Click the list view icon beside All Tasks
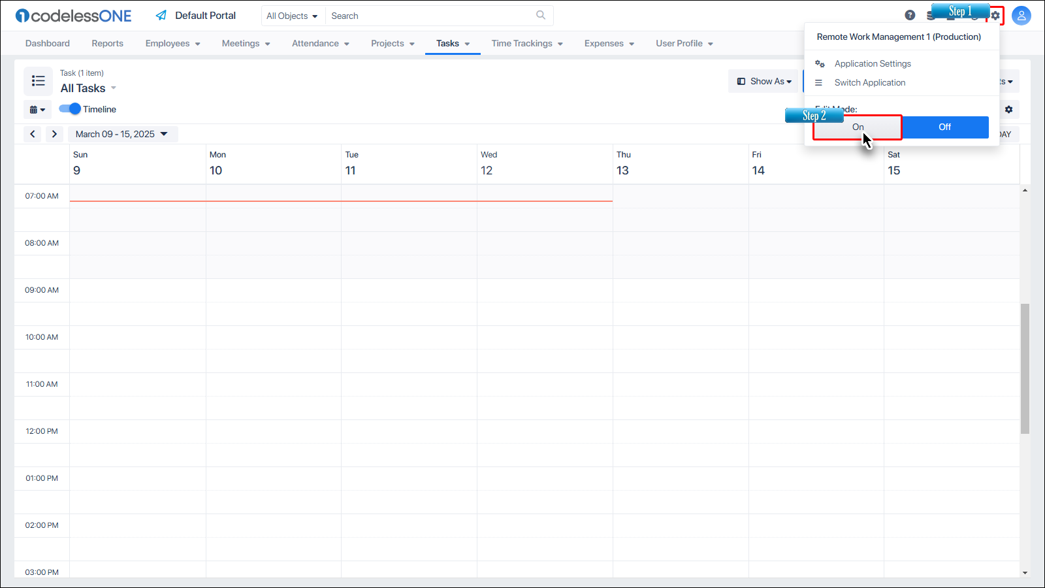 [39, 81]
